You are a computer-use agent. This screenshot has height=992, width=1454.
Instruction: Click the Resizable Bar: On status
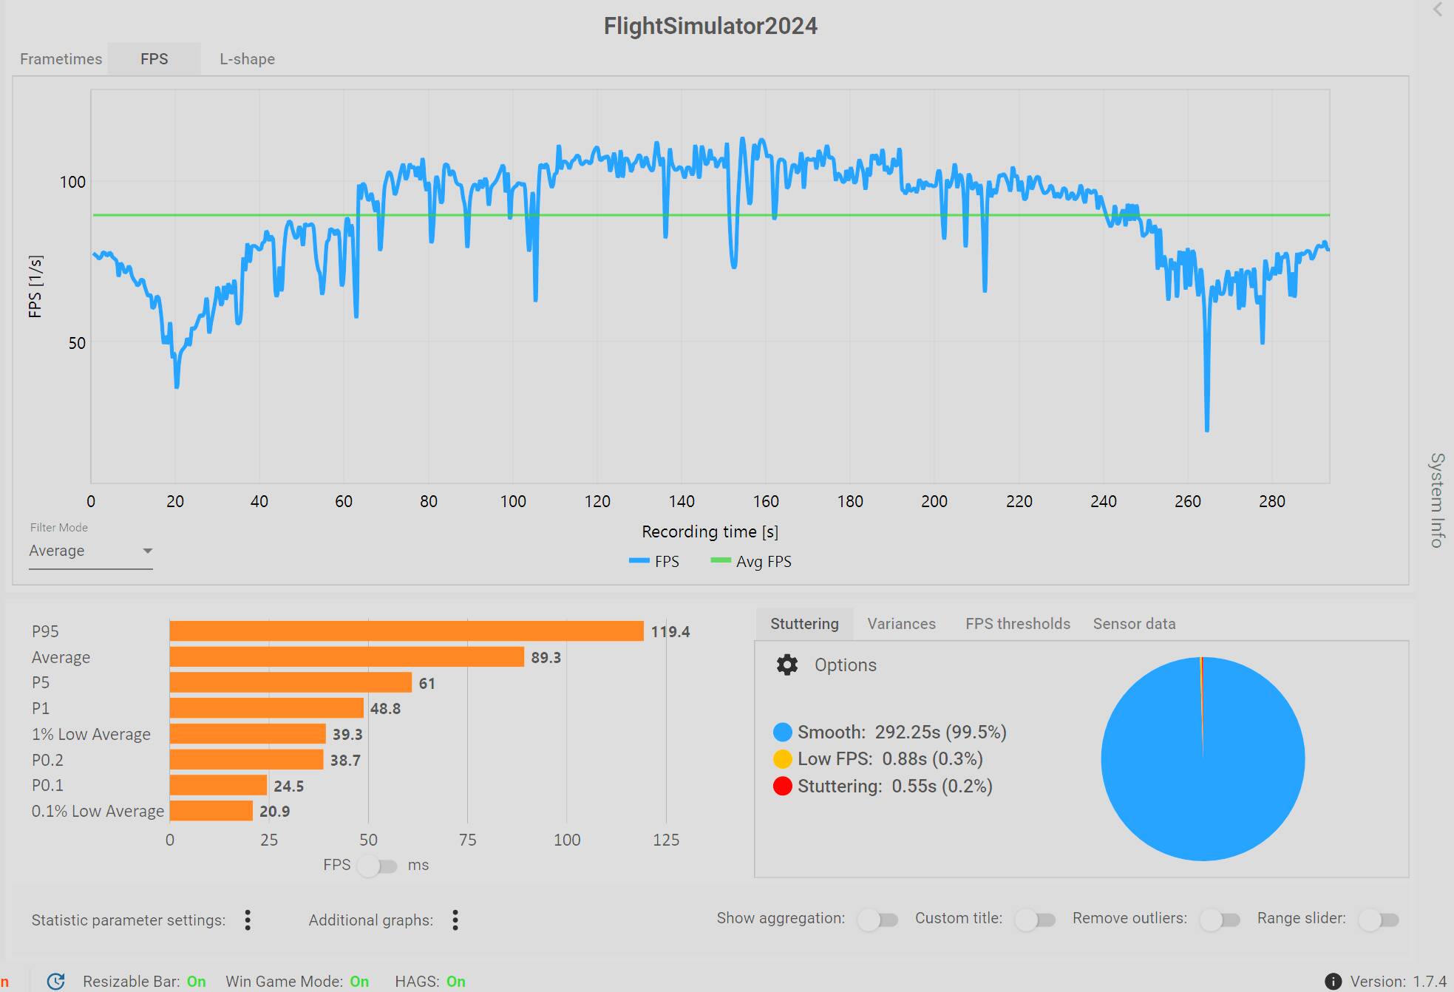(x=144, y=982)
